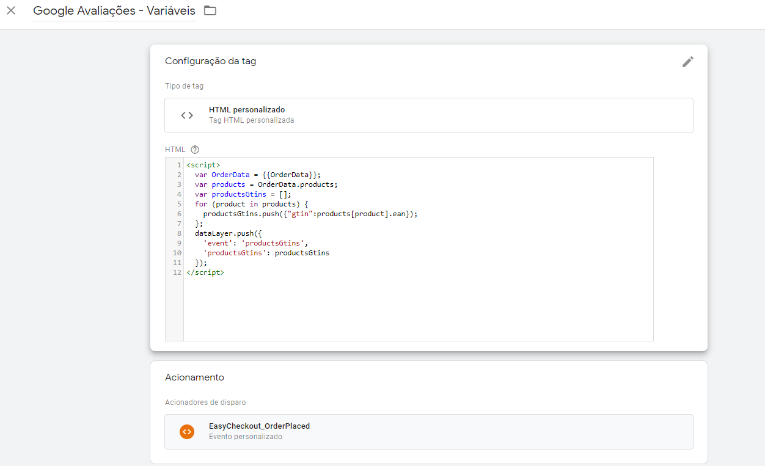Viewport: 765px width, 466px height.
Task: Open the folder icon beside tag name
Action: pos(210,10)
